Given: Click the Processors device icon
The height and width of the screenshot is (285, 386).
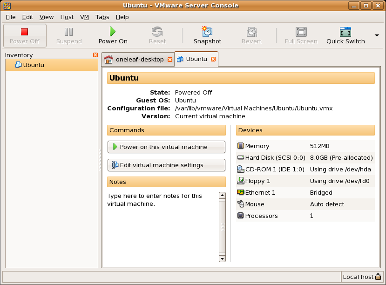Looking at the screenshot, I should pos(241,216).
